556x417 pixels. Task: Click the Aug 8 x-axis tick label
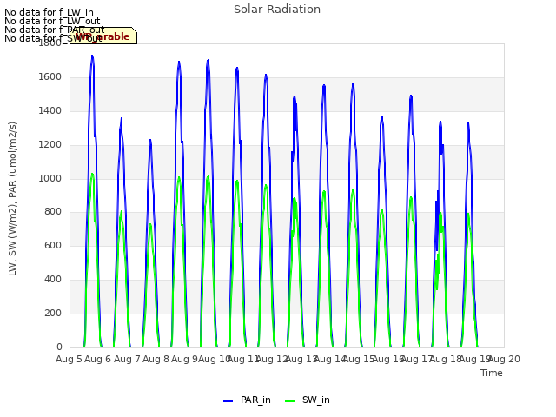point(156,359)
